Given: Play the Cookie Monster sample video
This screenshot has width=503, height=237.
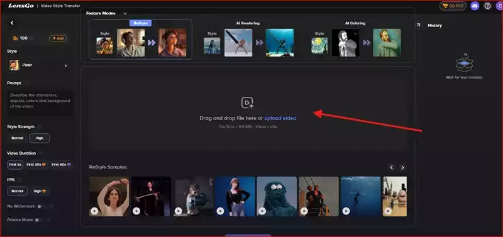Looking at the screenshot, I should 262,211.
